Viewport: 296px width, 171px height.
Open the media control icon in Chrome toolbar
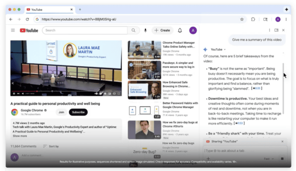tap(265, 19)
